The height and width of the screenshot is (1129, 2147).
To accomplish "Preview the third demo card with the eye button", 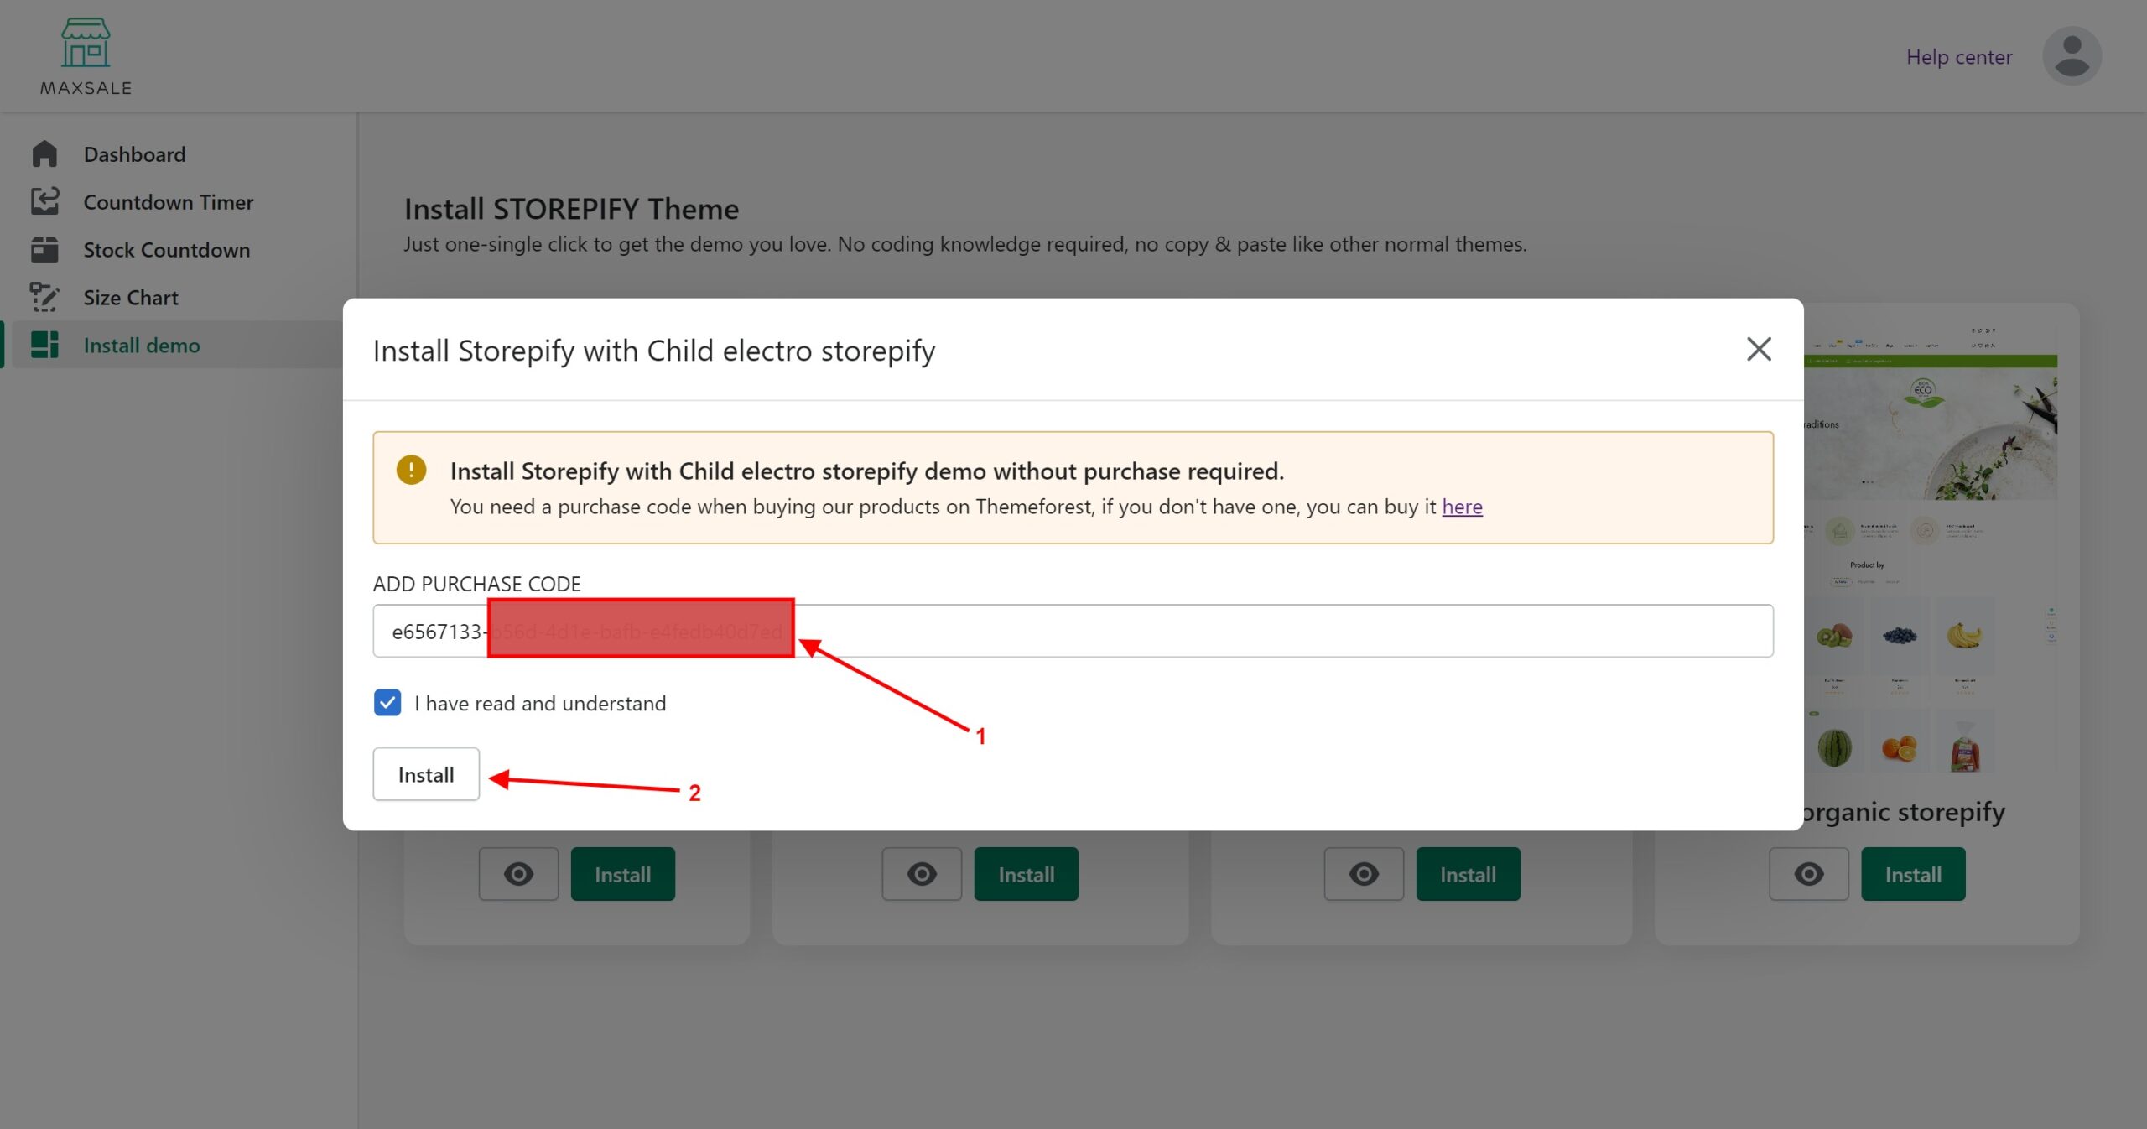I will pos(1364,874).
